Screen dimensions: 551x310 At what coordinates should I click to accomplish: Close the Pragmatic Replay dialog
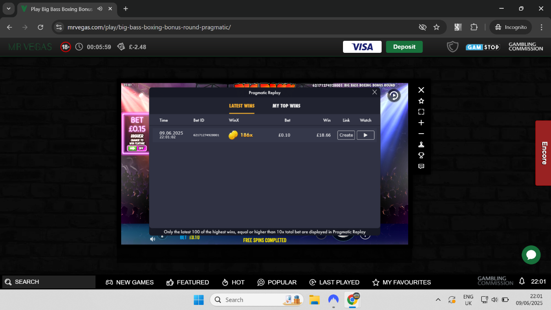click(x=375, y=92)
